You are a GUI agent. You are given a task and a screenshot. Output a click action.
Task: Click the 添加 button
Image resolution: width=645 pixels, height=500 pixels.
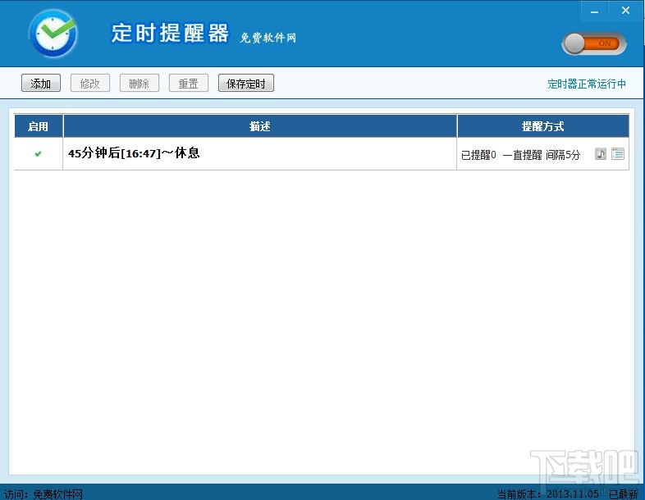pyautogui.click(x=41, y=84)
